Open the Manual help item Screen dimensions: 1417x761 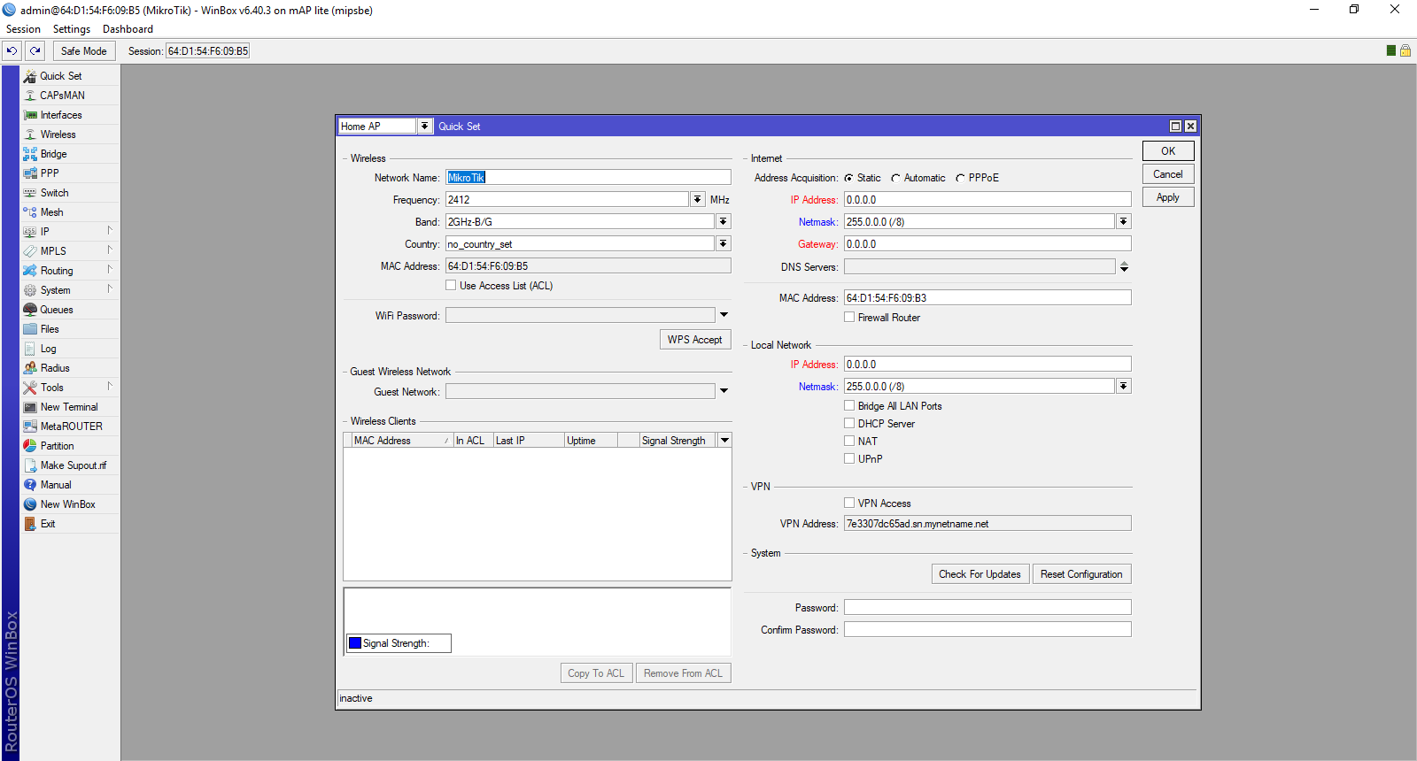[70, 485]
